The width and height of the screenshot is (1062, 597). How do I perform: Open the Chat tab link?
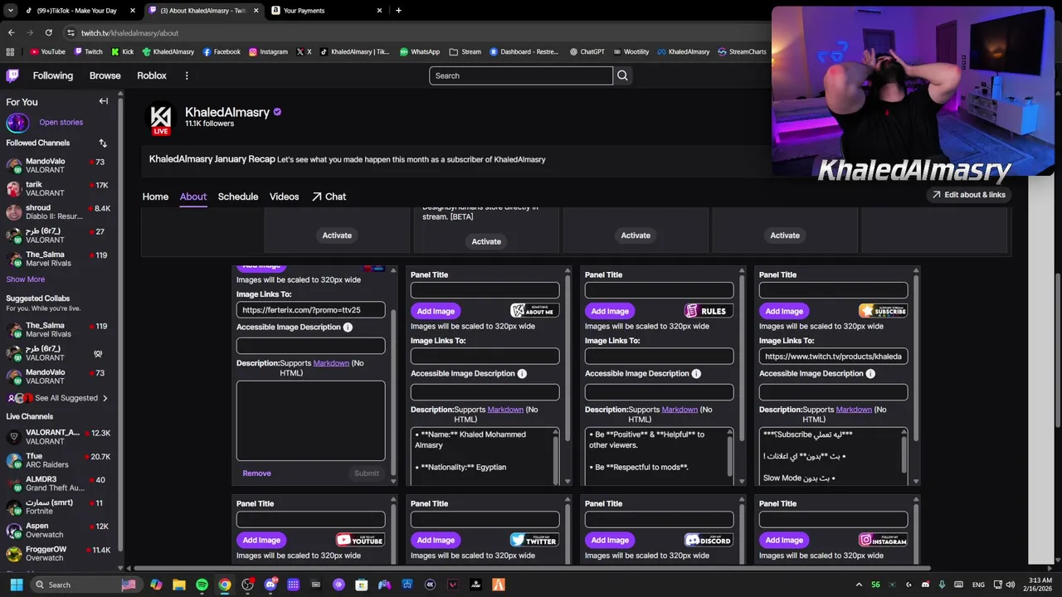pyautogui.click(x=329, y=197)
